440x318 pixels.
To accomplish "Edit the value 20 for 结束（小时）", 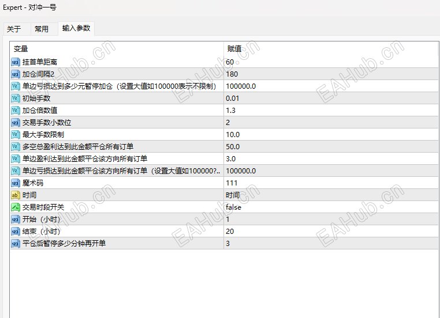I will point(331,232).
